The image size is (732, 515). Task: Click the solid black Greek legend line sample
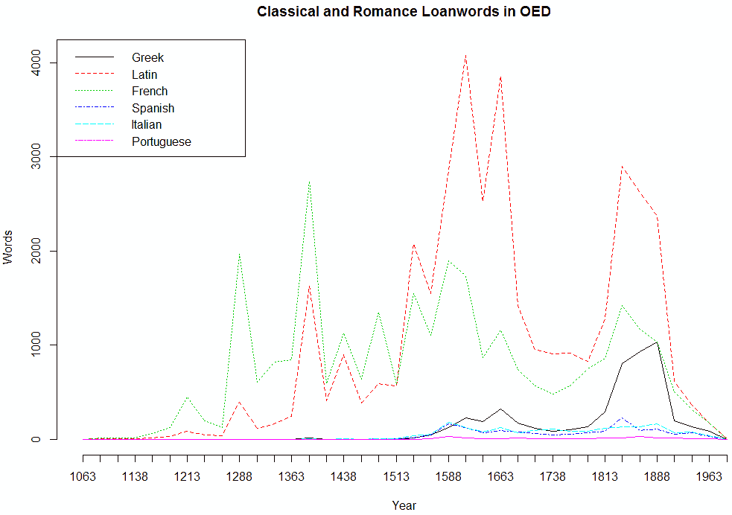coord(93,57)
